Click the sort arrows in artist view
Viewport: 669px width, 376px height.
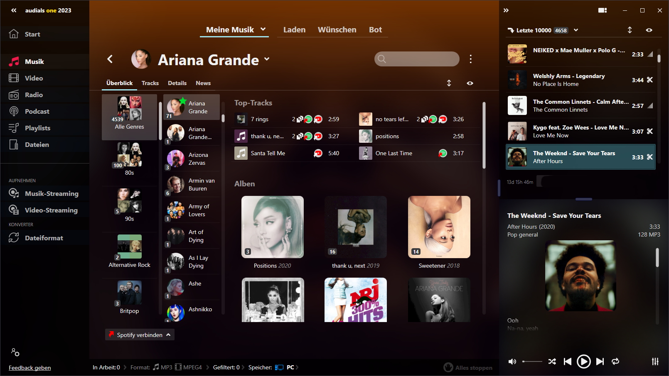tap(449, 83)
